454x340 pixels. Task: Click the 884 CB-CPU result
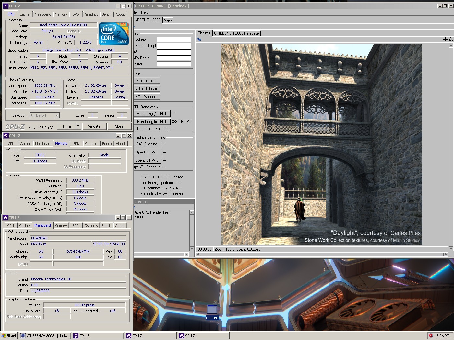(x=182, y=122)
